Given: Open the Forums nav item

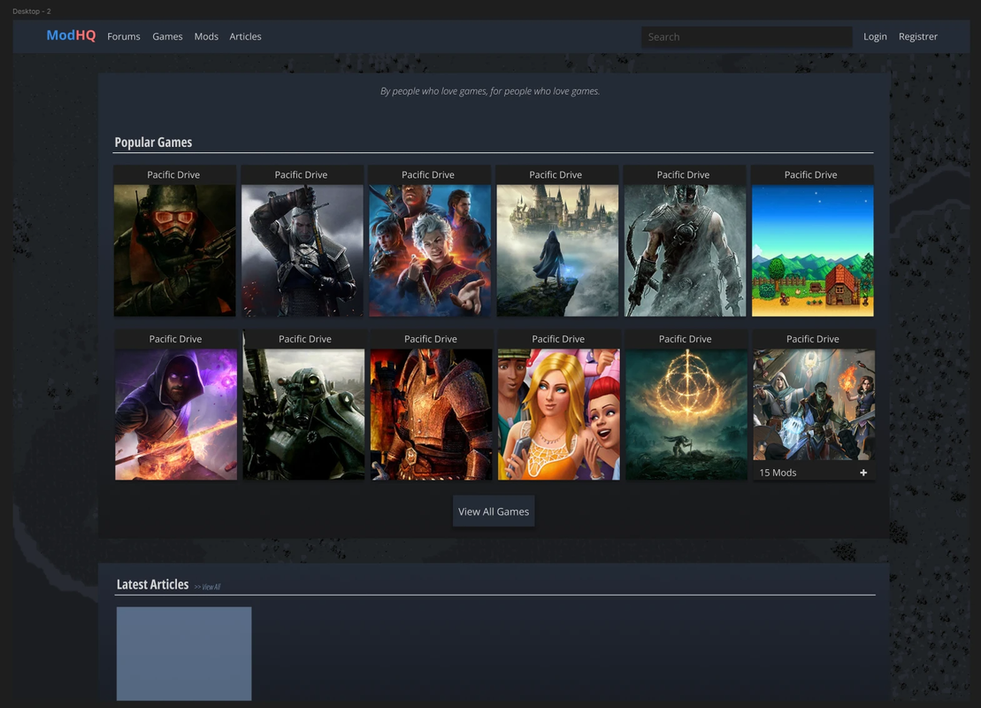Looking at the screenshot, I should [123, 36].
